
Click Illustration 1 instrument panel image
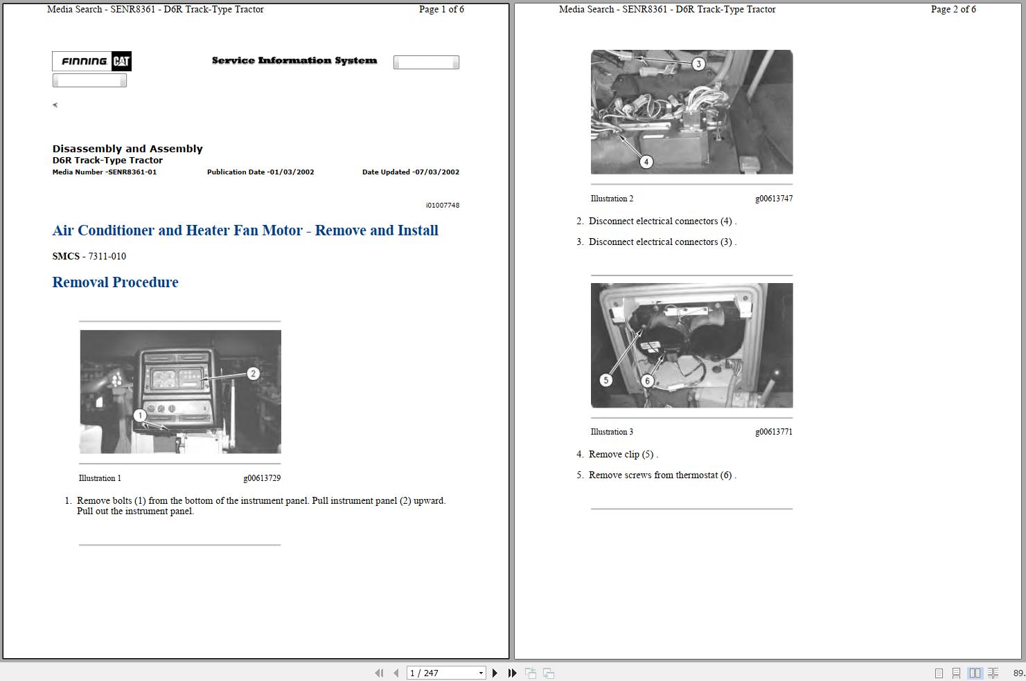180,392
